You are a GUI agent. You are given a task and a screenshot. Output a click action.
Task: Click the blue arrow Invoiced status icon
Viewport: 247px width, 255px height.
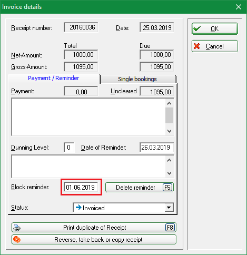tap(78, 208)
